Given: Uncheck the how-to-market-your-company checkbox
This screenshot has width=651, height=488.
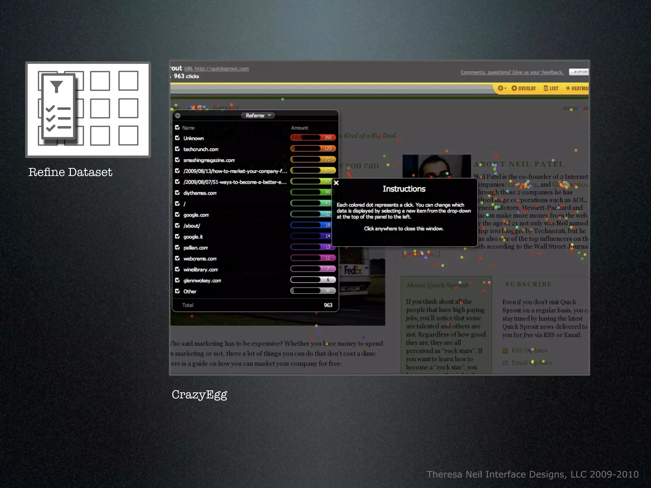Looking at the screenshot, I should (177, 171).
